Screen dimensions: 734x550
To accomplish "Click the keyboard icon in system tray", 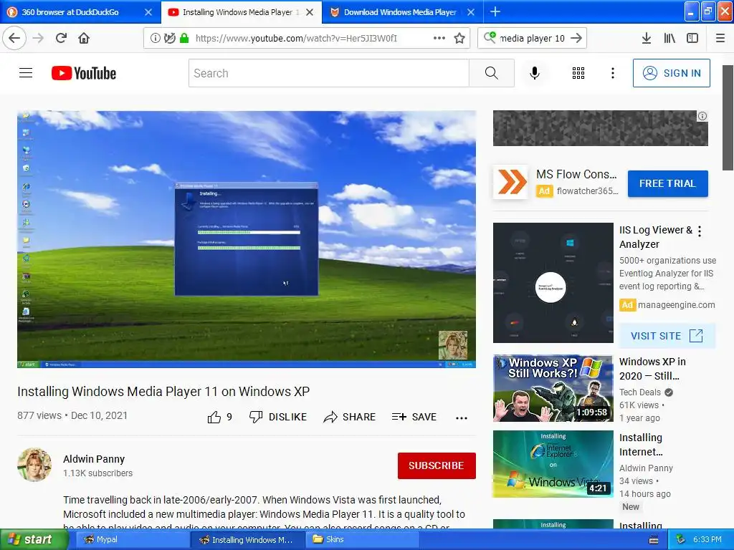I will (654, 540).
